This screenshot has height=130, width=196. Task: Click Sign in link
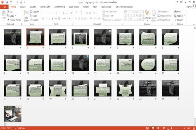pos(189,7)
